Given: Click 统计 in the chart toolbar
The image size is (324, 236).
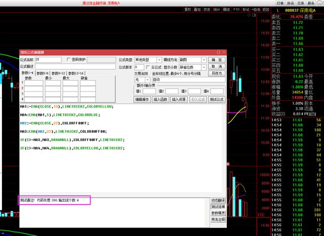Looking at the screenshot, I should click(217, 10).
